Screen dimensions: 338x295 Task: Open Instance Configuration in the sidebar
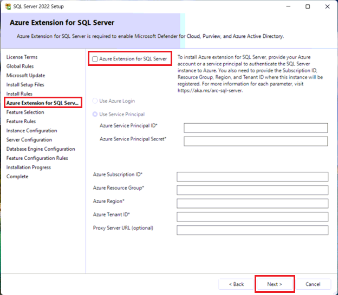pyautogui.click(x=31, y=131)
